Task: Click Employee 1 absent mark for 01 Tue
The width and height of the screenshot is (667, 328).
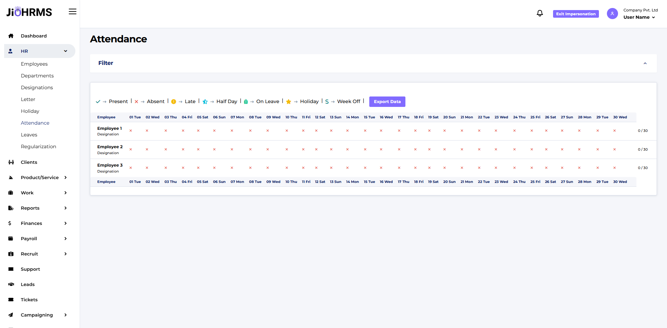Action: point(131,131)
